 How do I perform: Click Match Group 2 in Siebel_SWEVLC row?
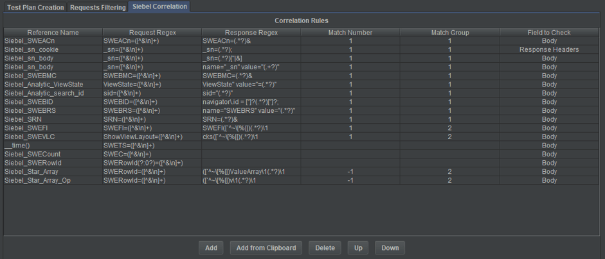(450, 137)
